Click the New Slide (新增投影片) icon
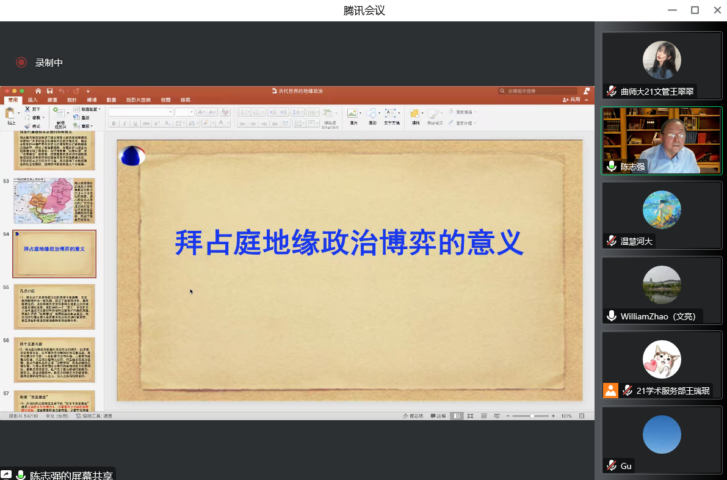Image resolution: width=727 pixels, height=480 pixels. (x=60, y=114)
